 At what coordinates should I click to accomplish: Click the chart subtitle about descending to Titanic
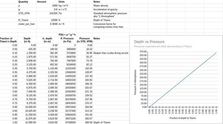(163, 46)
